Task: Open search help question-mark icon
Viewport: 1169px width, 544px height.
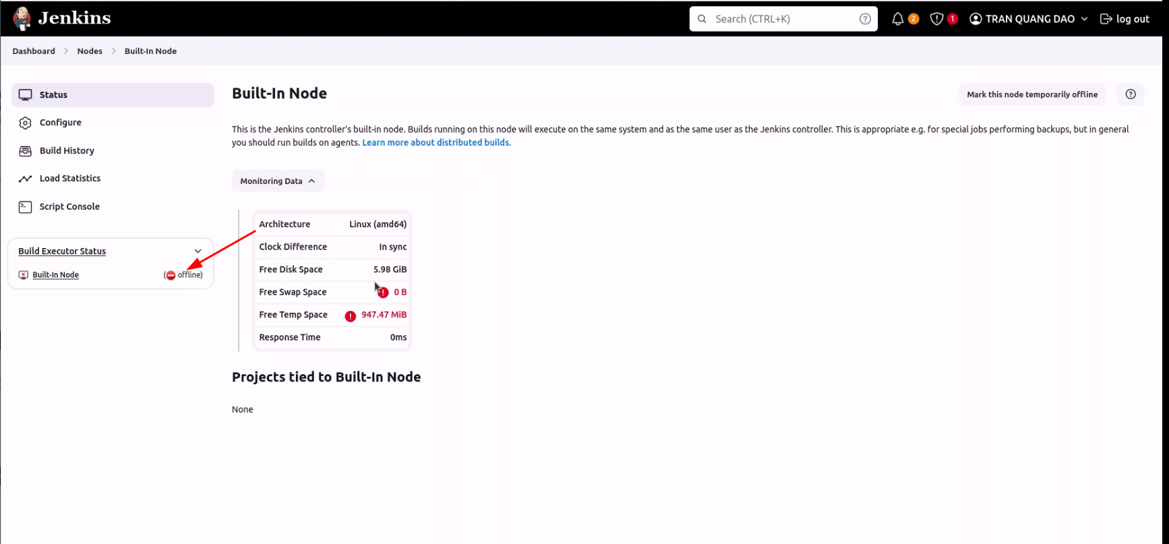Action: pos(865,19)
